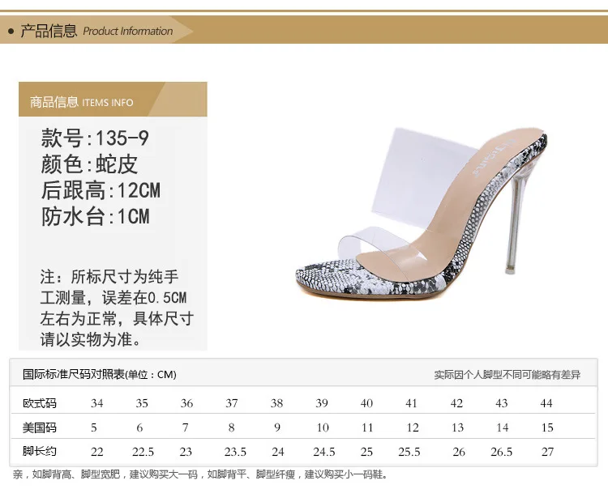
Task: Click the 商品信息 ITEMS INFO banner
Action: point(113,99)
